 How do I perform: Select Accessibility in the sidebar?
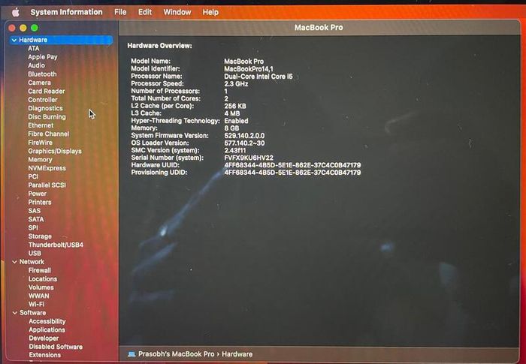47,321
